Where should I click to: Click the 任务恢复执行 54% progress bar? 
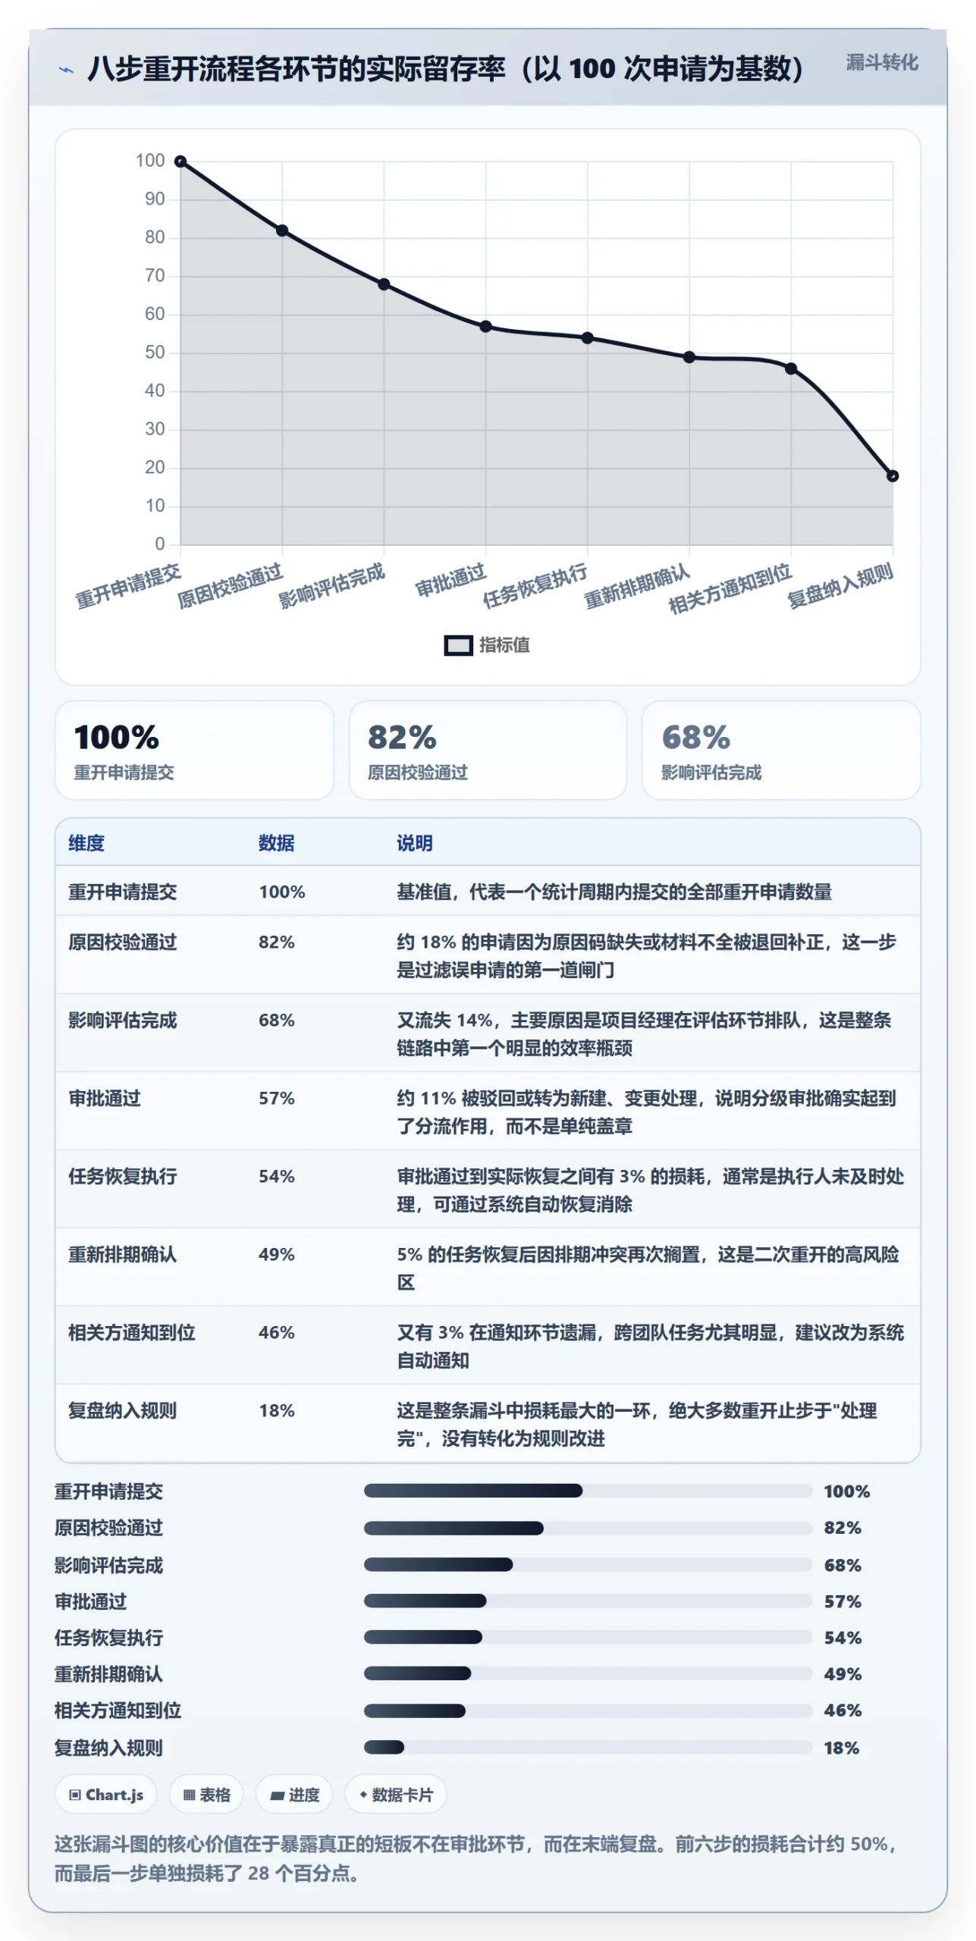click(x=588, y=1638)
